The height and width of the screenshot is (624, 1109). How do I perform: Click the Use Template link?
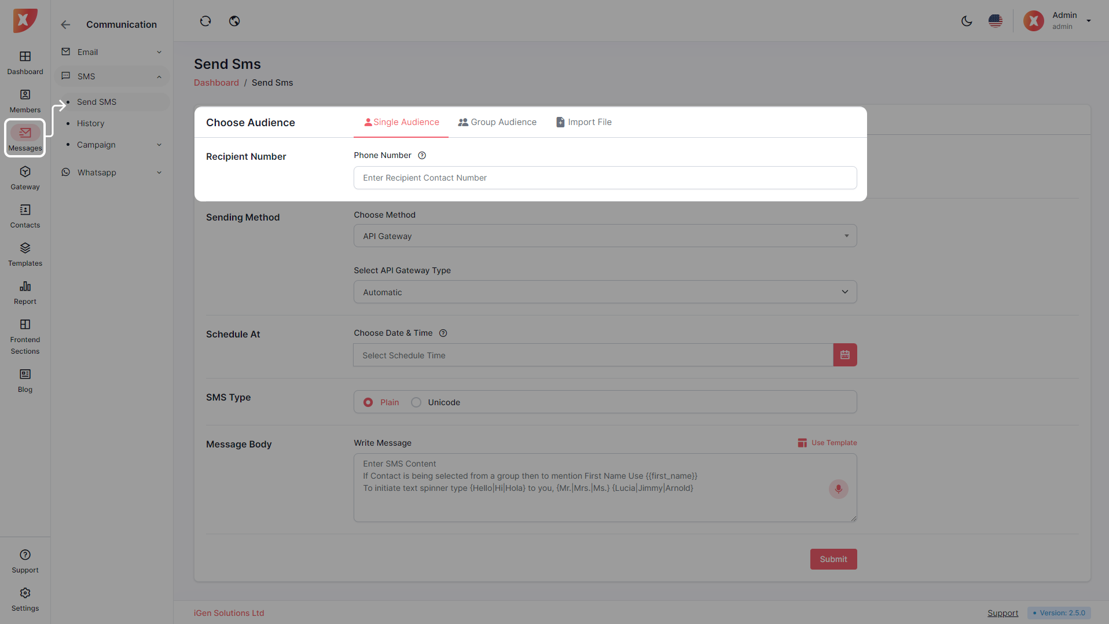[827, 443]
